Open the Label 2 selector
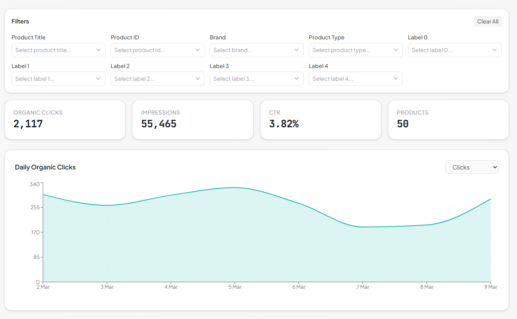Image resolution: width=517 pixels, height=319 pixels. pyautogui.click(x=157, y=79)
